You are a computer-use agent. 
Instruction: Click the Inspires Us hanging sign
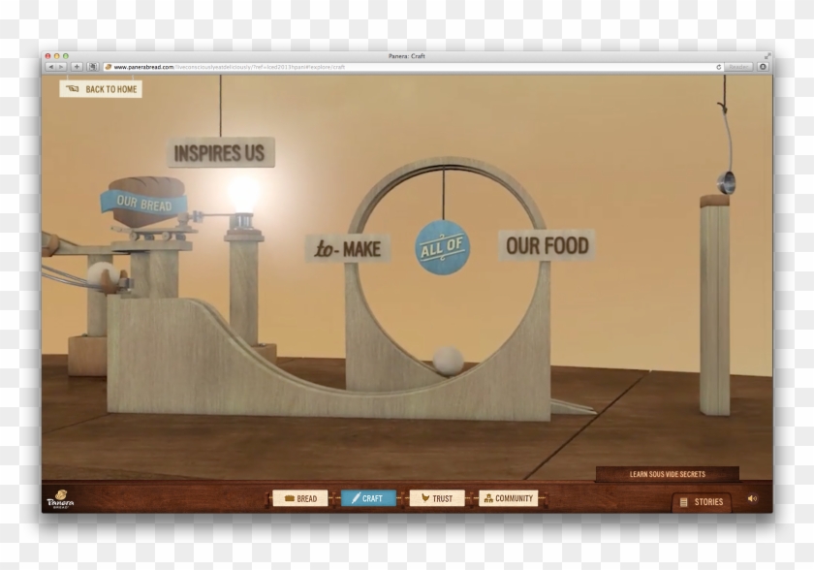point(220,152)
